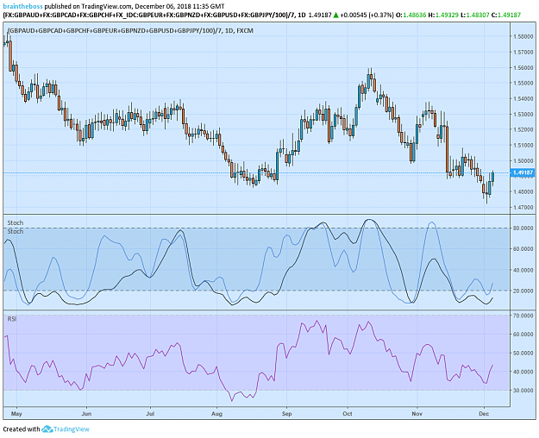Click the 1.58000 price axis label
The width and height of the screenshot is (539, 438).
[x=523, y=36]
